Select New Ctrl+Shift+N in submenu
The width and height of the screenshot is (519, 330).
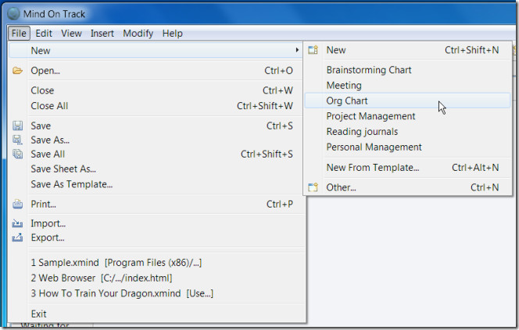(x=407, y=50)
